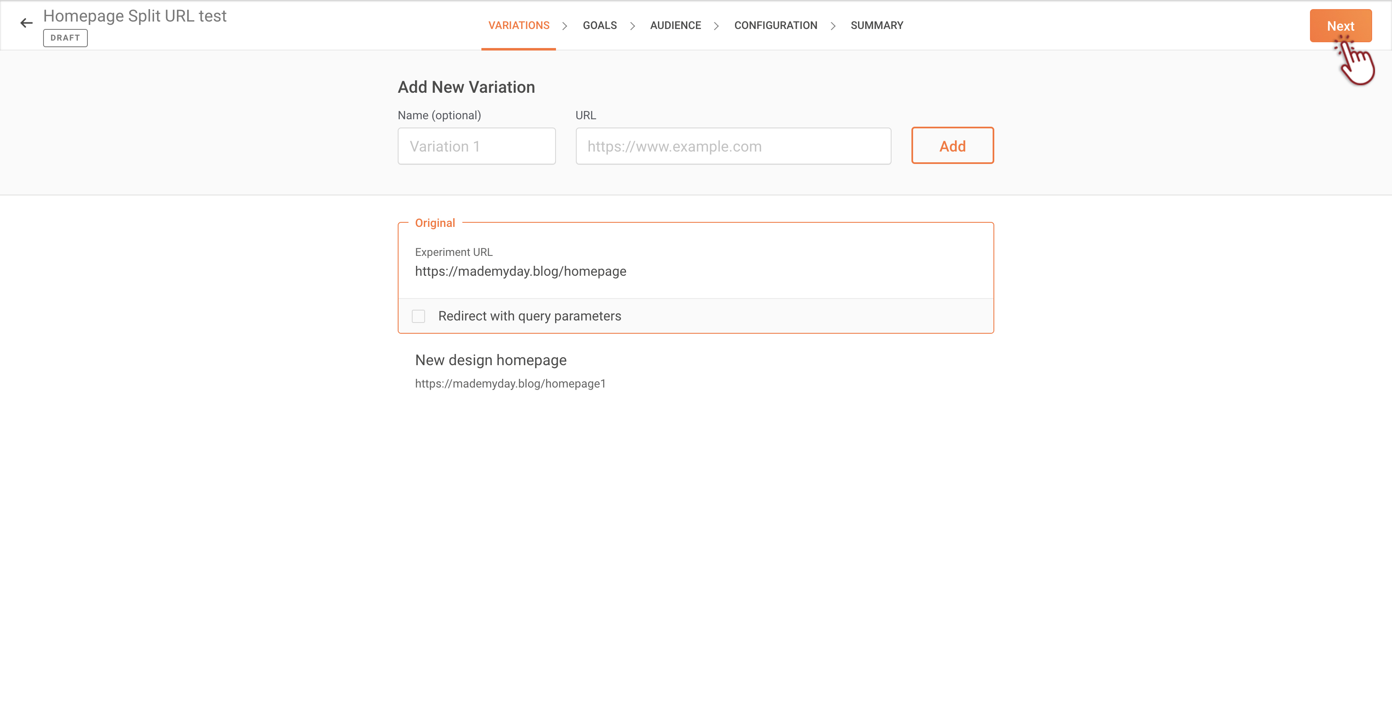Screen dimensions: 1392x720
Task: Open the Audience step
Action: pos(675,25)
